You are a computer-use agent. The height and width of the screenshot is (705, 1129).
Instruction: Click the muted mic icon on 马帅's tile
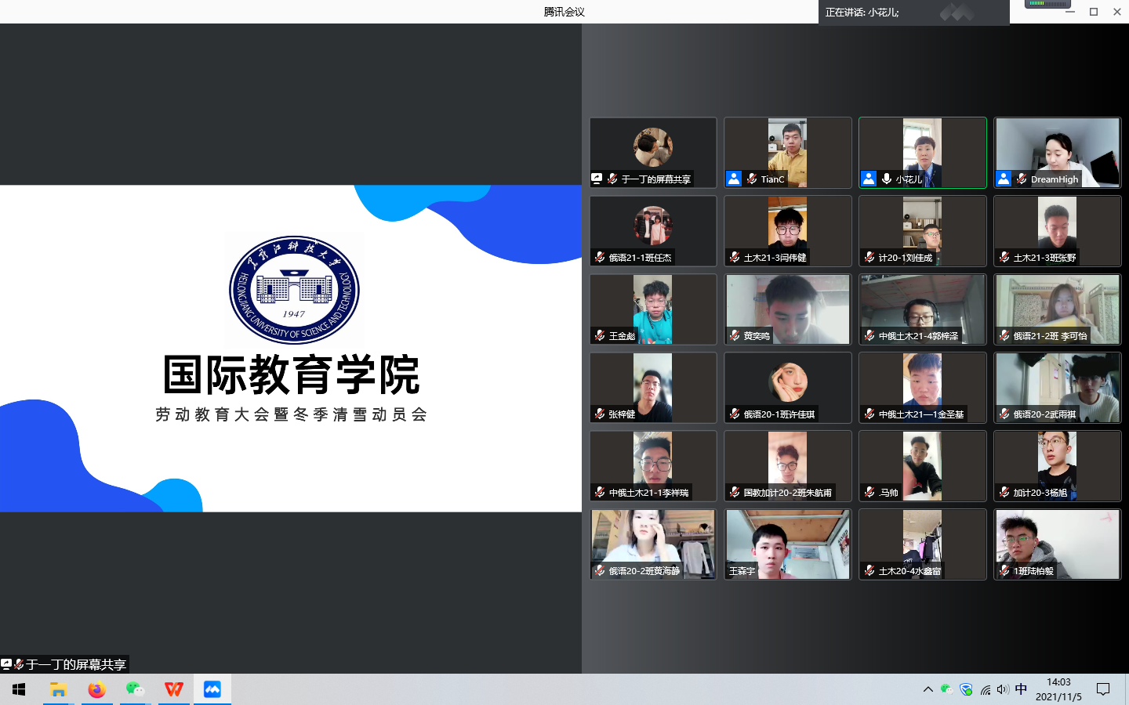[869, 492]
